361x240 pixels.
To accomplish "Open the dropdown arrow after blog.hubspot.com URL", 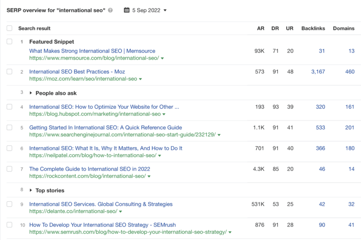I will 164,115.
